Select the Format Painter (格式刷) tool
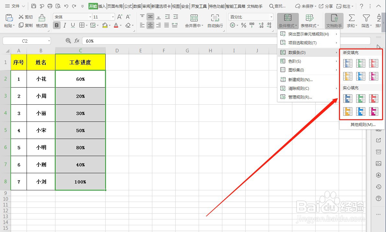Image resolution: width=386 pixels, height=232 pixels. [x=41, y=21]
